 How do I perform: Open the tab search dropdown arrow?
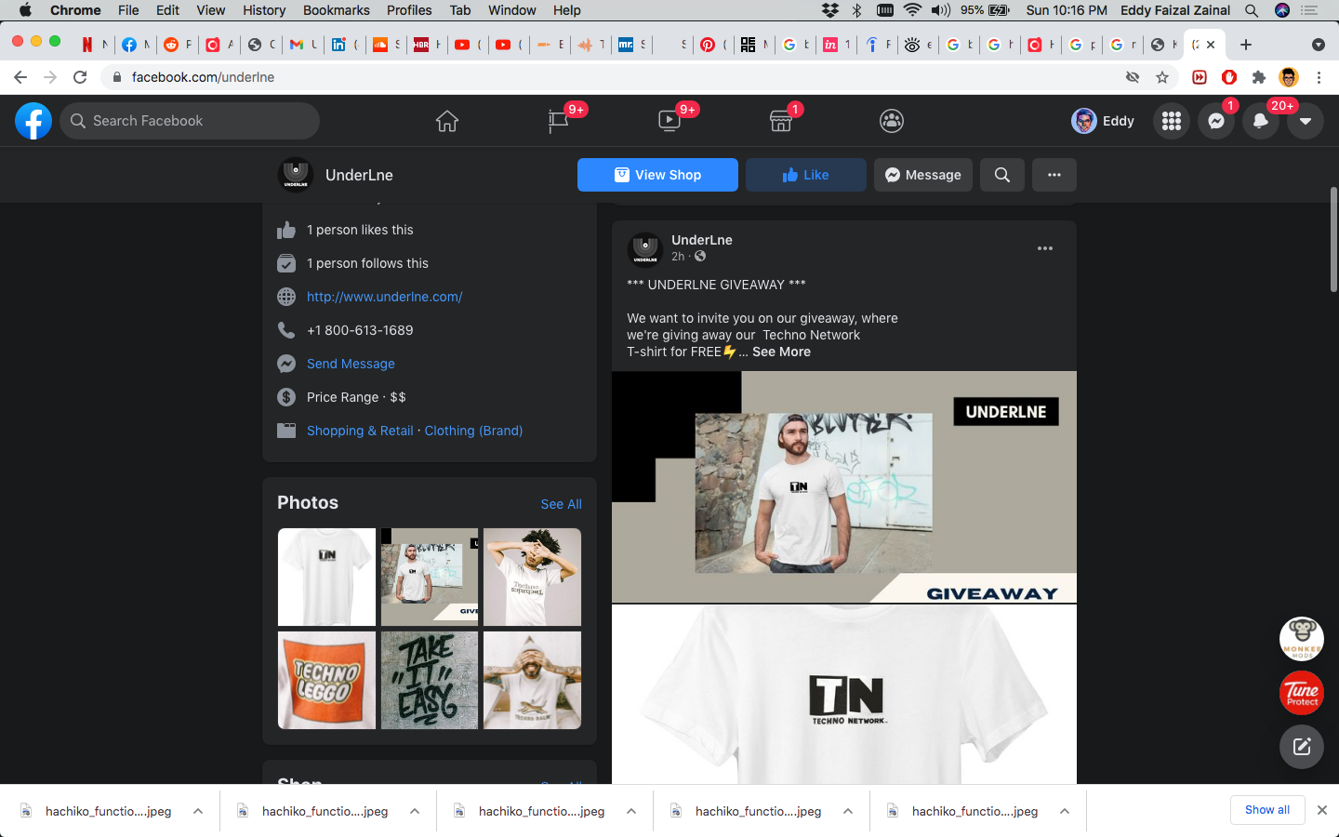(1318, 45)
